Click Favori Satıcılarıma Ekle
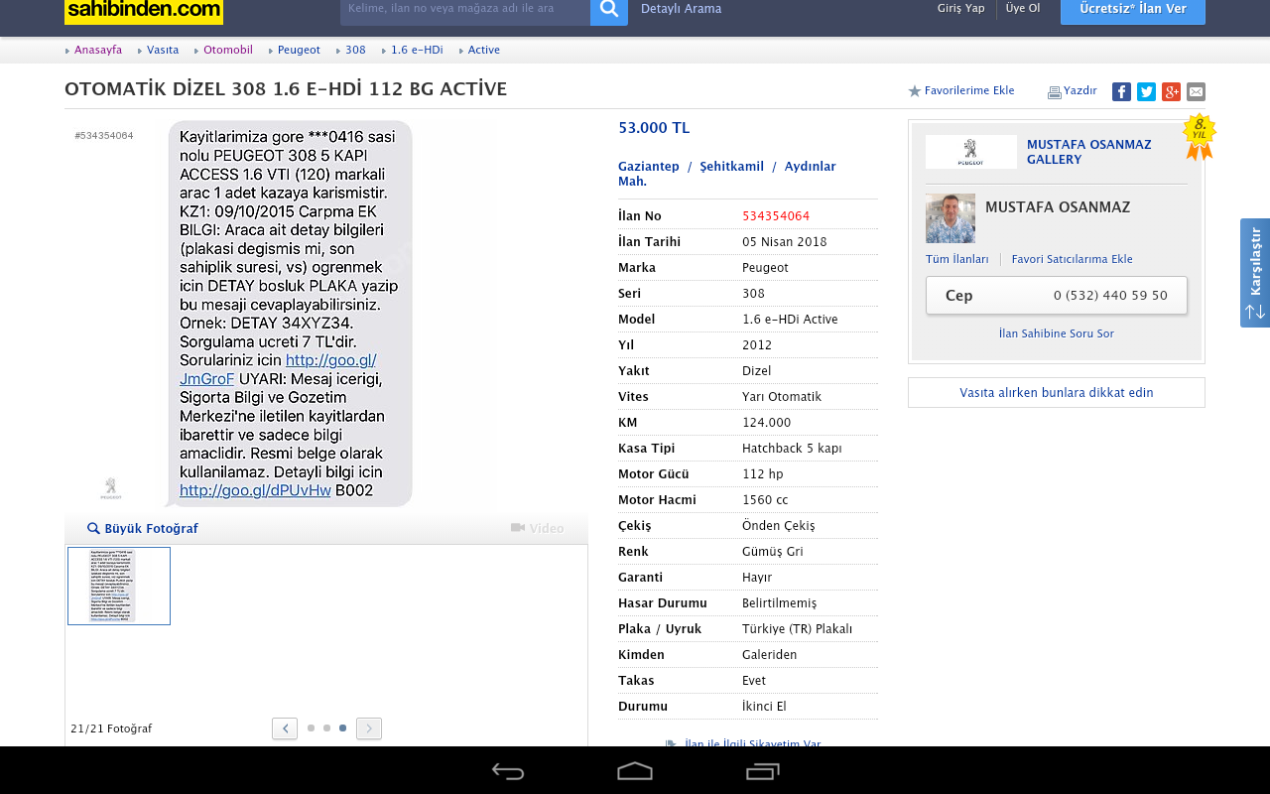 tap(1073, 260)
